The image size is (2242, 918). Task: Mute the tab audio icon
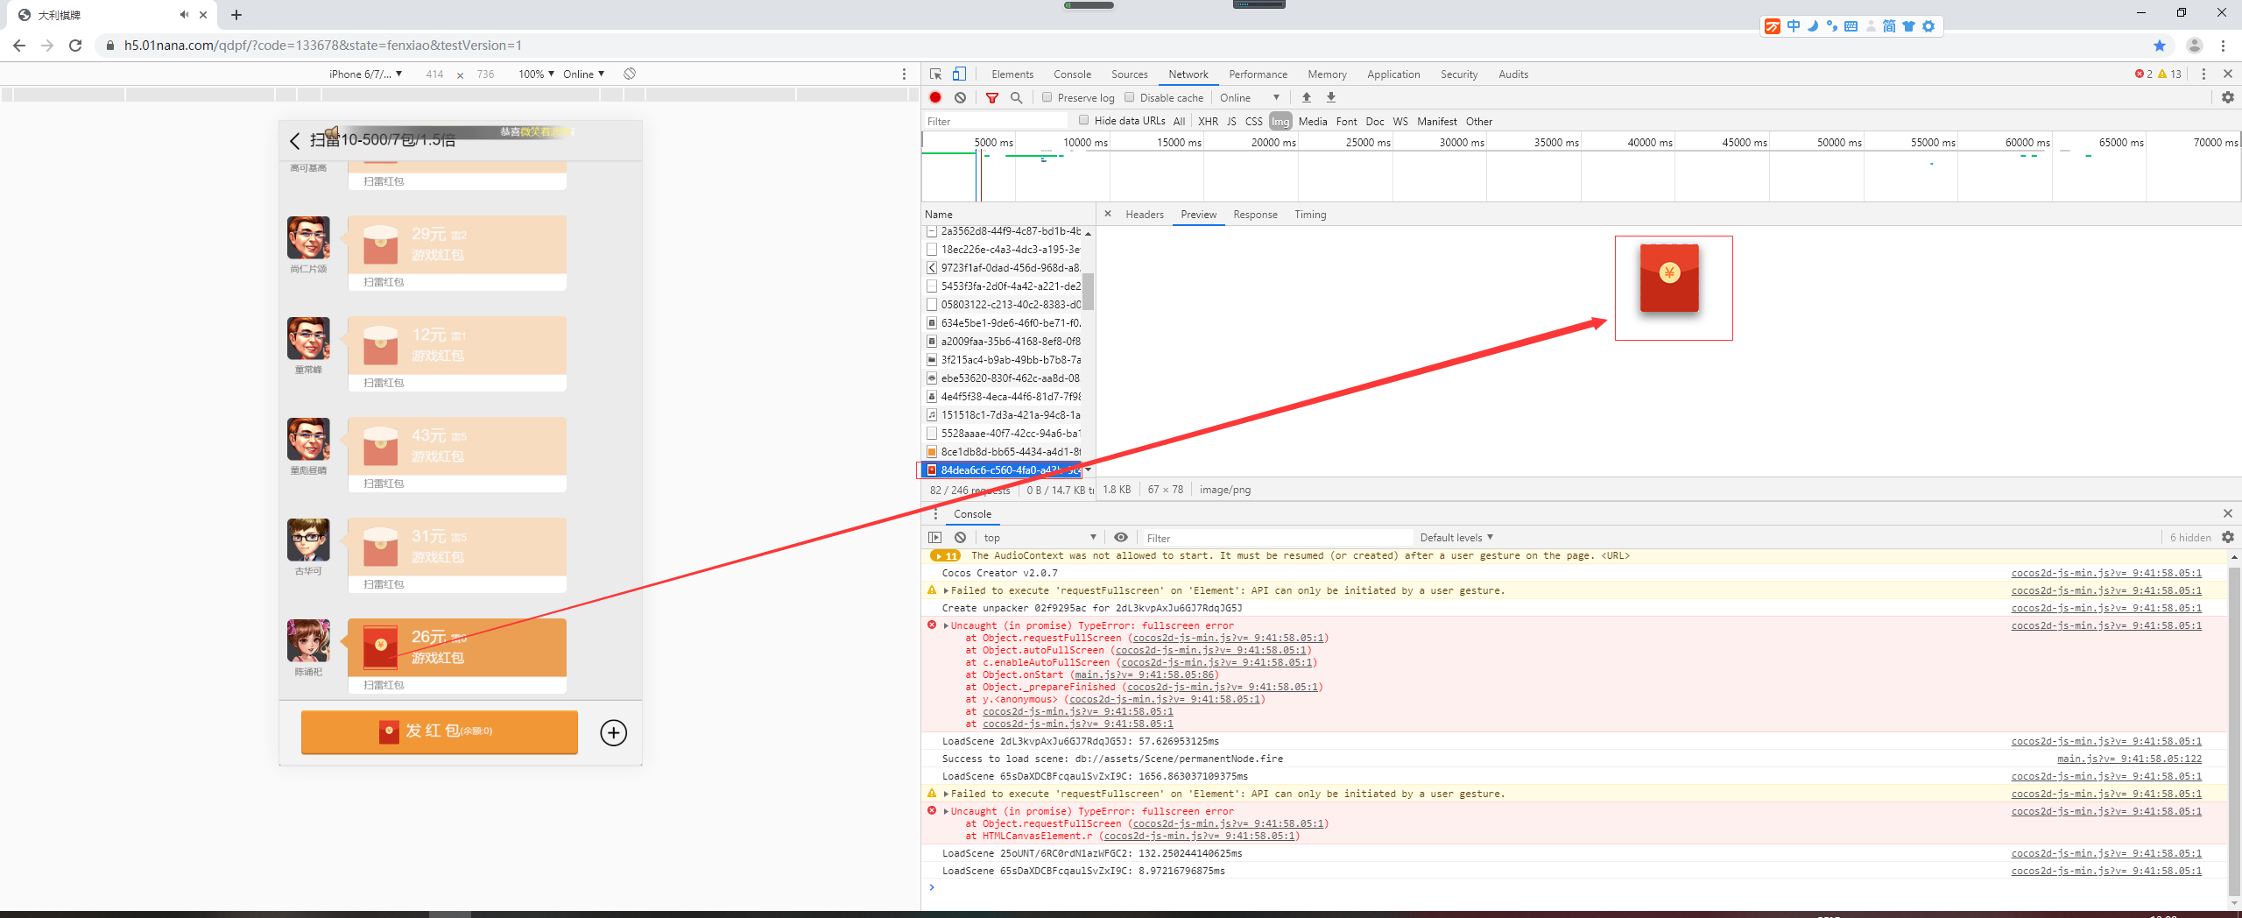184,15
